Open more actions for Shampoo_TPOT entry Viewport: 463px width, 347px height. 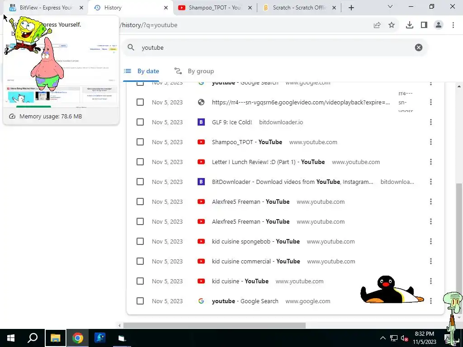pos(431,142)
